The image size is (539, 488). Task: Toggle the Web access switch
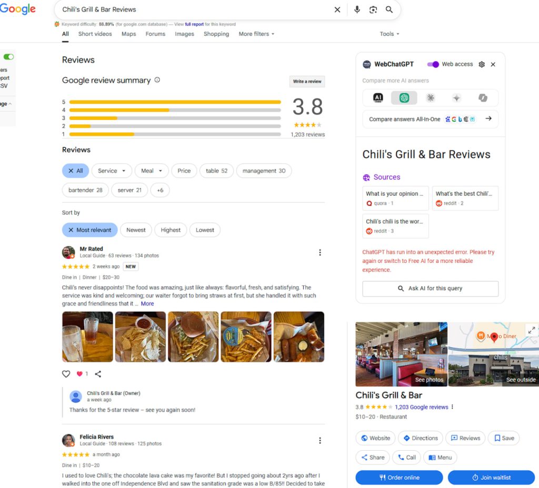[433, 64]
